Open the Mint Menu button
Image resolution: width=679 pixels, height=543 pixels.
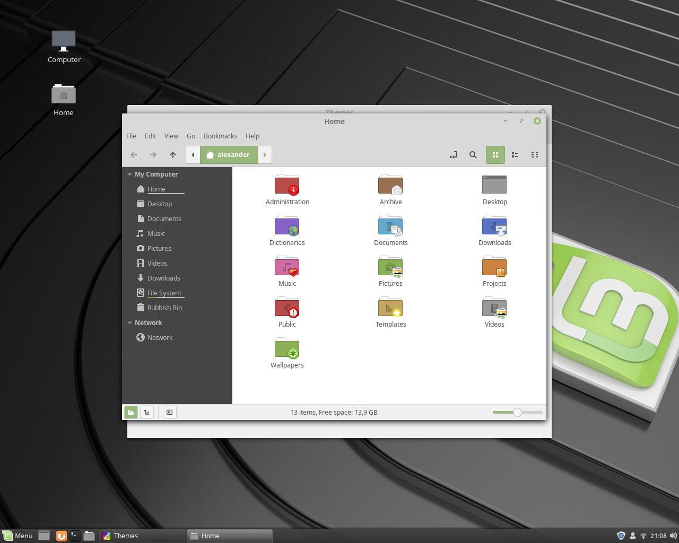pyautogui.click(x=18, y=536)
